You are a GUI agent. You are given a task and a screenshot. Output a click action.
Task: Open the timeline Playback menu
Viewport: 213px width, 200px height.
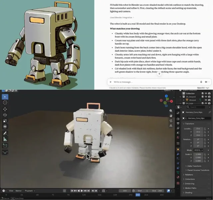30,191
